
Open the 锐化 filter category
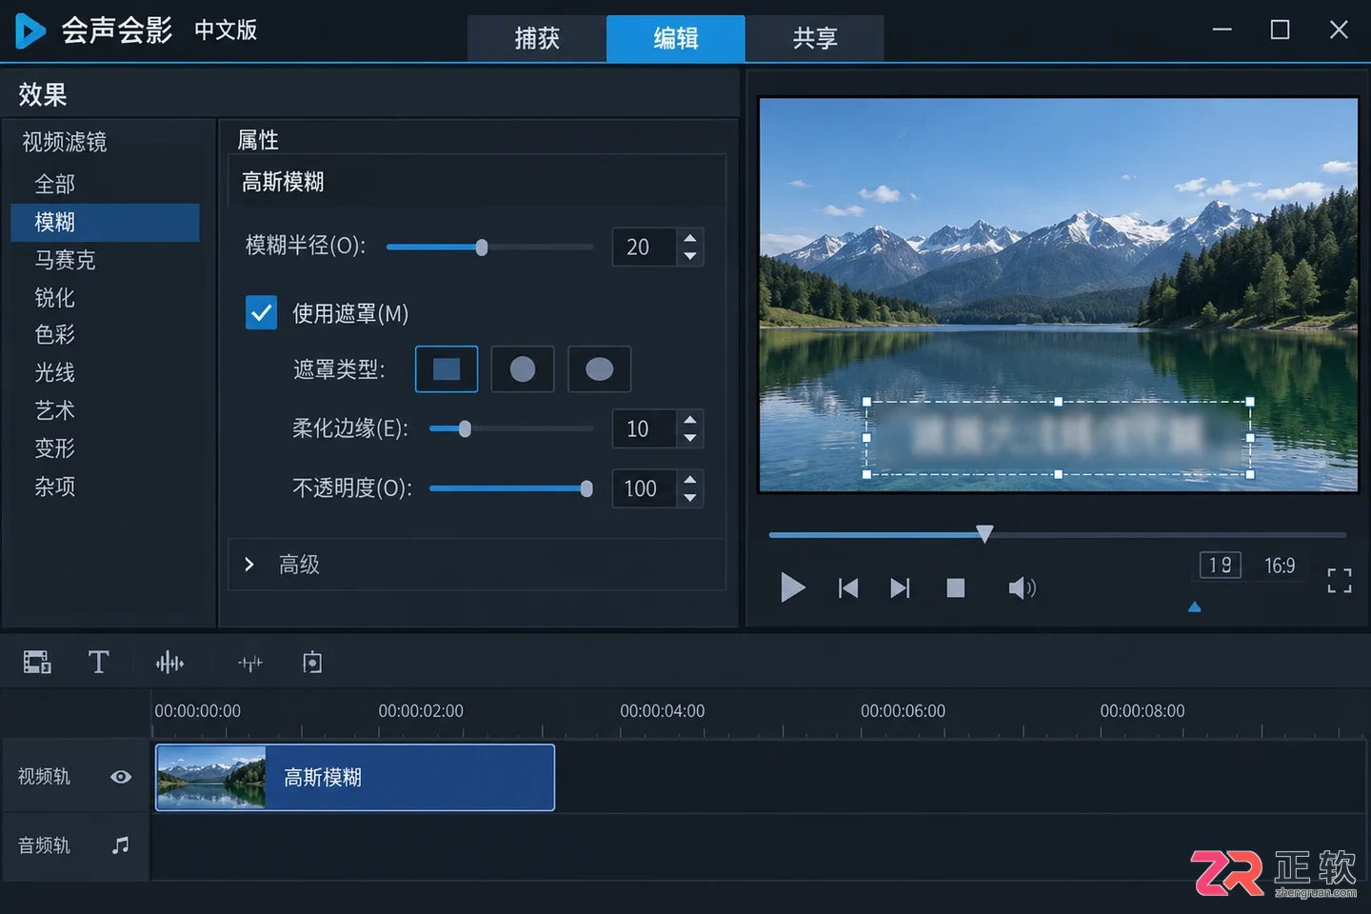pyautogui.click(x=105, y=298)
